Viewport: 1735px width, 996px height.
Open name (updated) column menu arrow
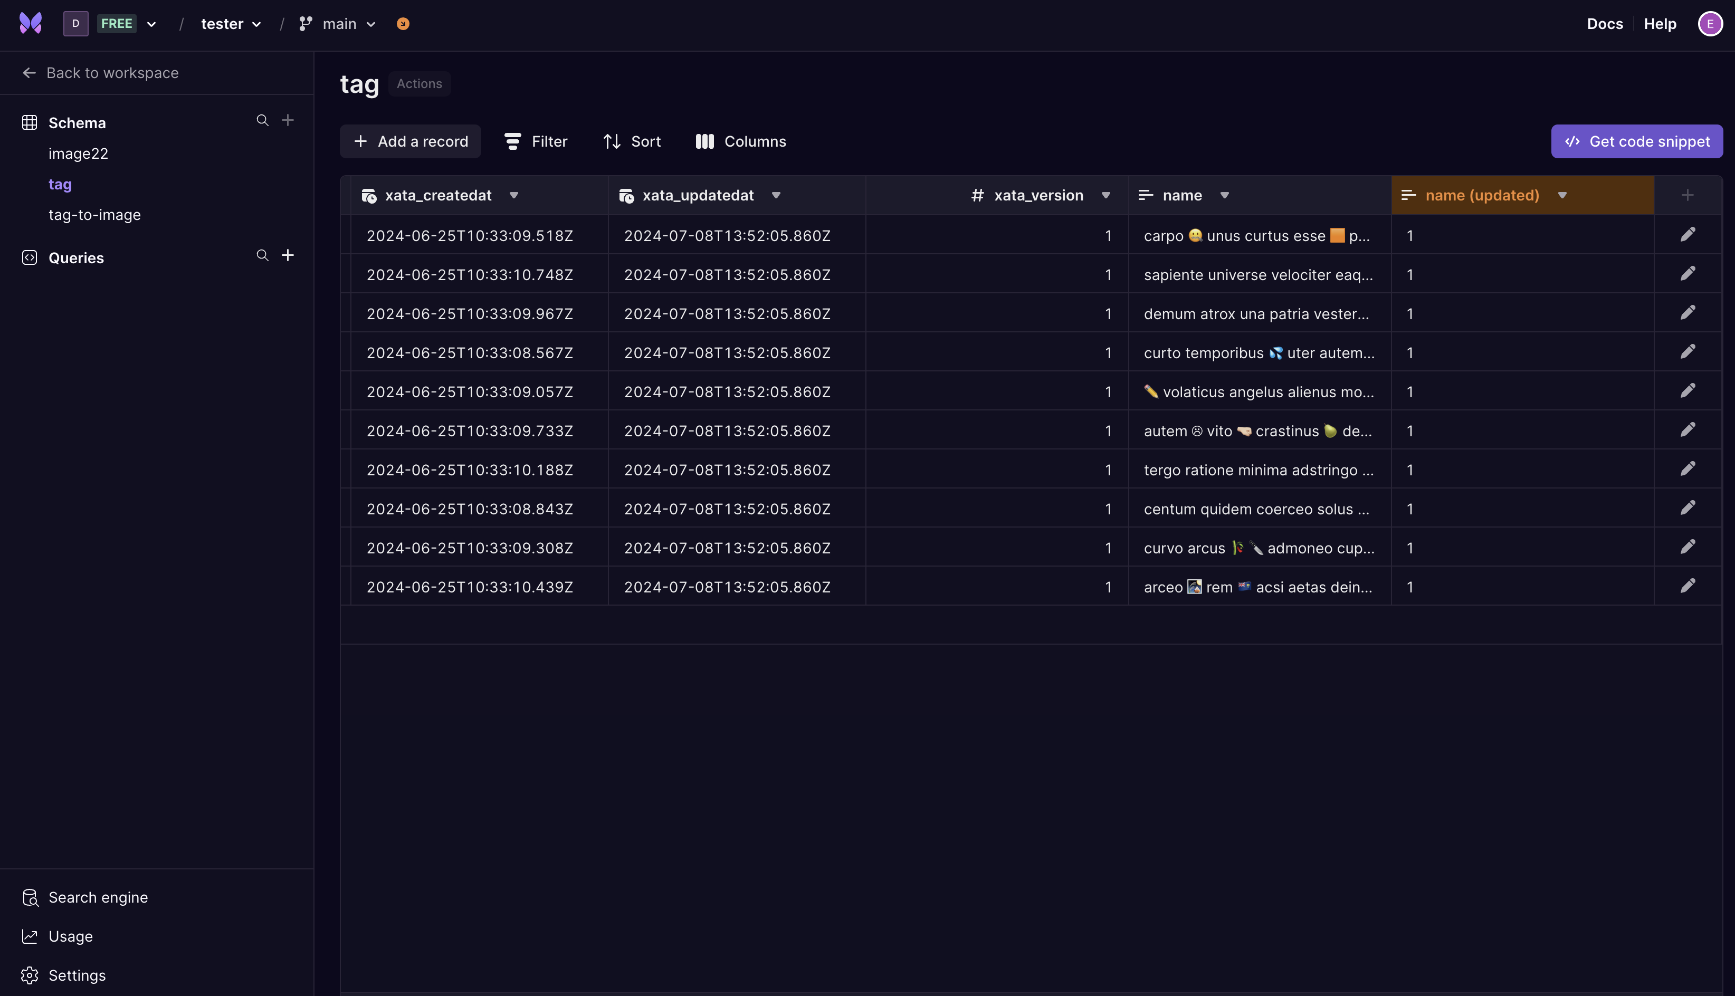tap(1562, 196)
